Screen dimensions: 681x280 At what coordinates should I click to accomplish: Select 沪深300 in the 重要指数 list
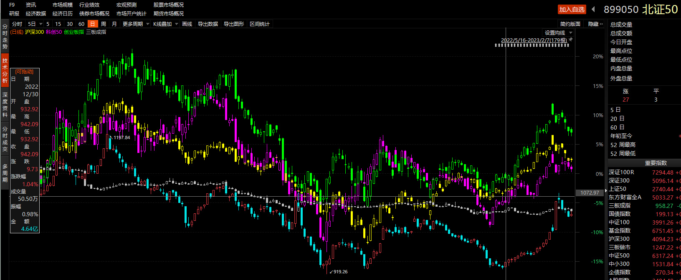point(619,239)
